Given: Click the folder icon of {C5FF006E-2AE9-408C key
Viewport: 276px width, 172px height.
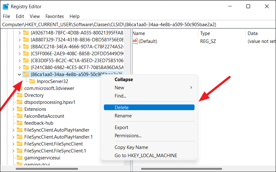Looking at the screenshot, I should coord(26,53).
